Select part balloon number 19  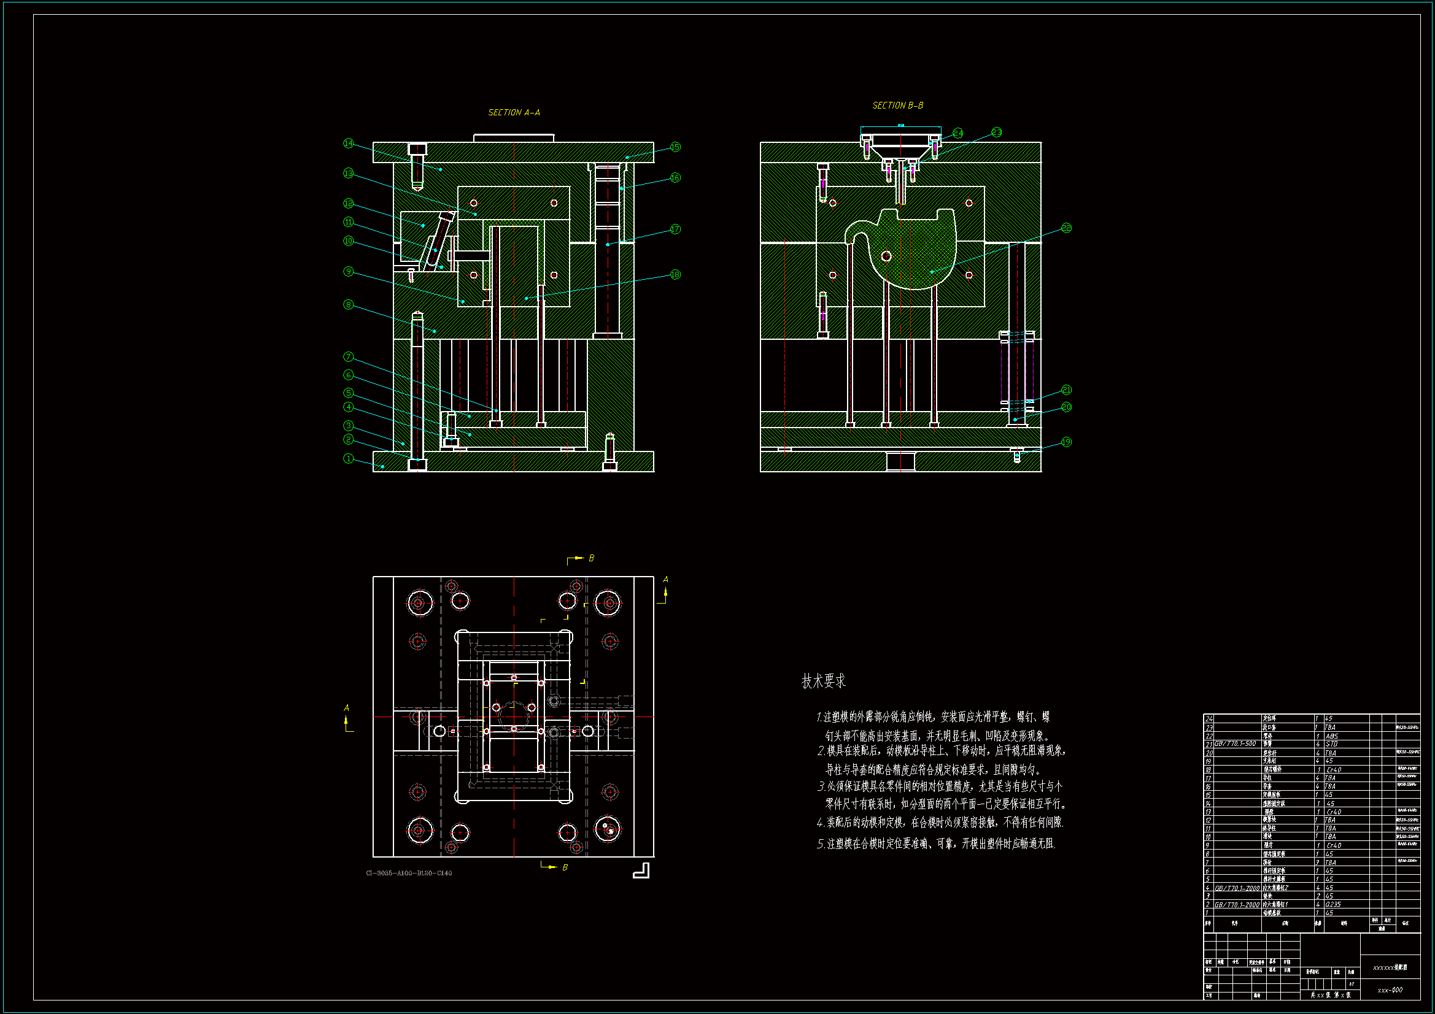(x=1066, y=442)
